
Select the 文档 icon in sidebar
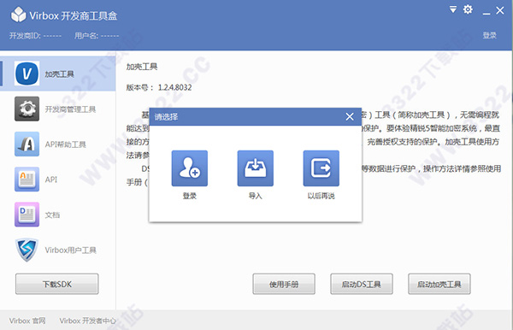27,215
